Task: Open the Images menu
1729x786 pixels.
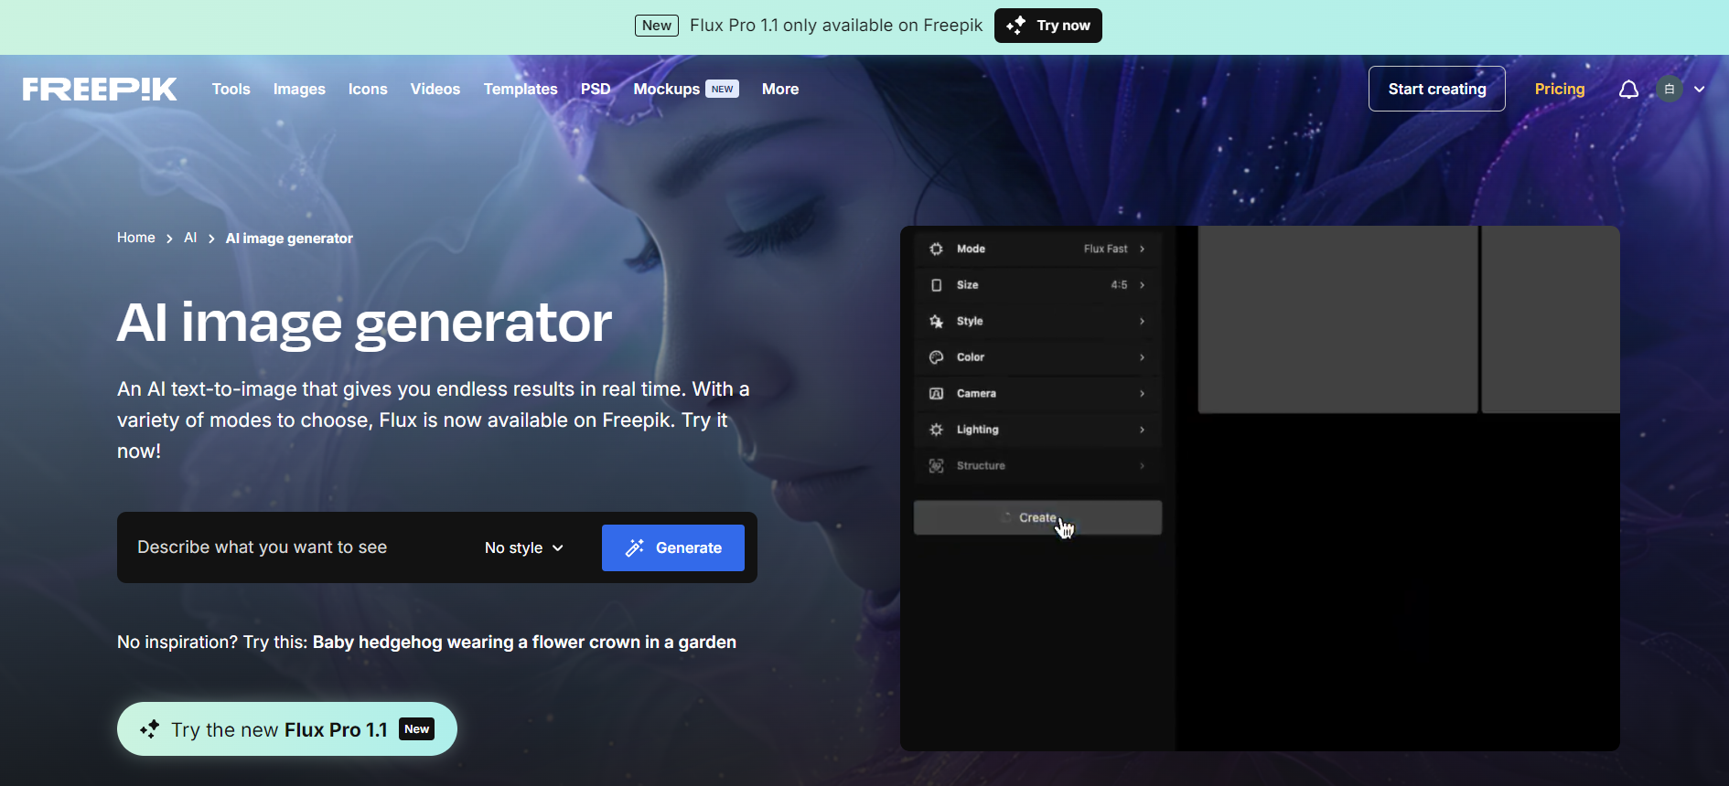Action: point(299,89)
